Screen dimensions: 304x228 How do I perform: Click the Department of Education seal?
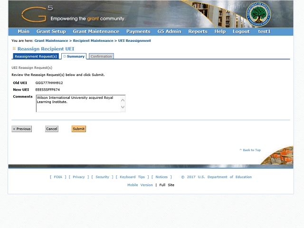pyautogui.click(x=258, y=15)
